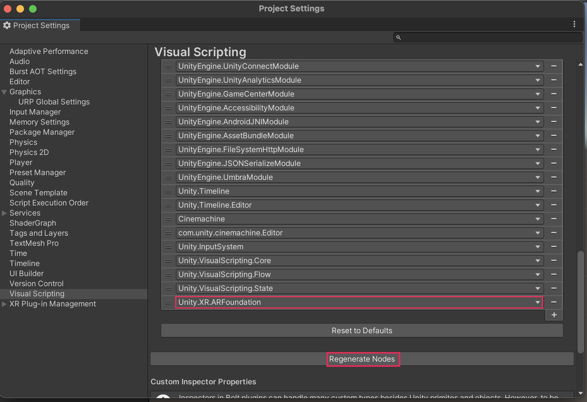587x402 pixels.
Task: Expand the UnityEngine.AssetBundleModule dropdown
Action: pos(537,136)
